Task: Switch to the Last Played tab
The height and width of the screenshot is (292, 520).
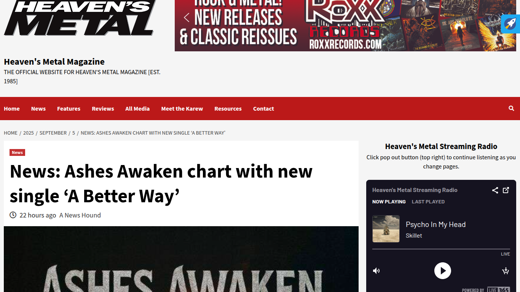Action: point(428,202)
